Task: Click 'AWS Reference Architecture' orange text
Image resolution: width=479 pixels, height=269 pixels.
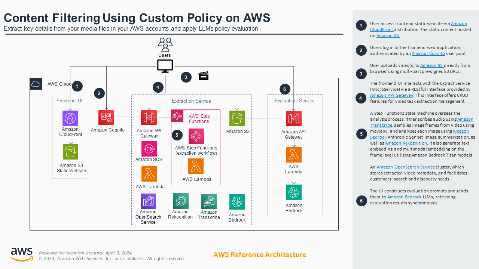Action: (x=260, y=255)
